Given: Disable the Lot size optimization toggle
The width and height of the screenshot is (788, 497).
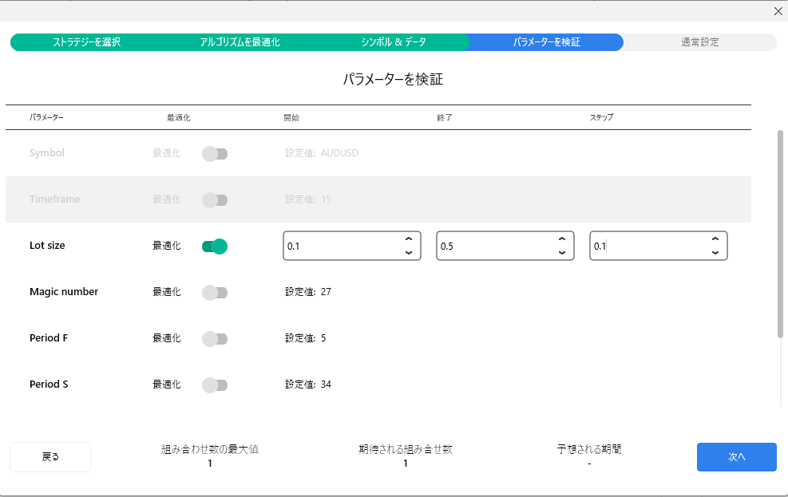Looking at the screenshot, I should 215,247.
